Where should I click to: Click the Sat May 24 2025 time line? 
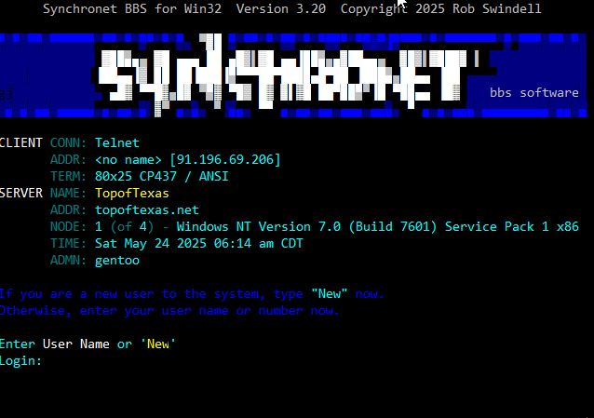coord(199,243)
